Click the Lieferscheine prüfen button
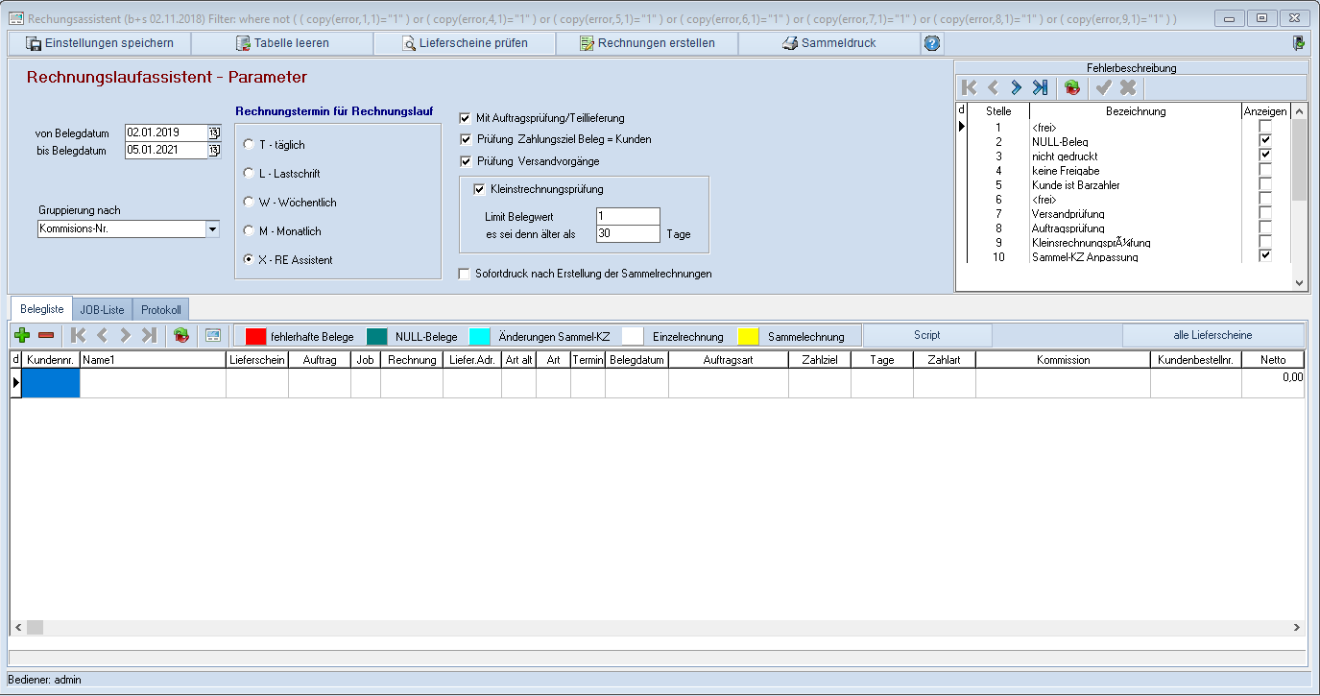 tap(465, 43)
